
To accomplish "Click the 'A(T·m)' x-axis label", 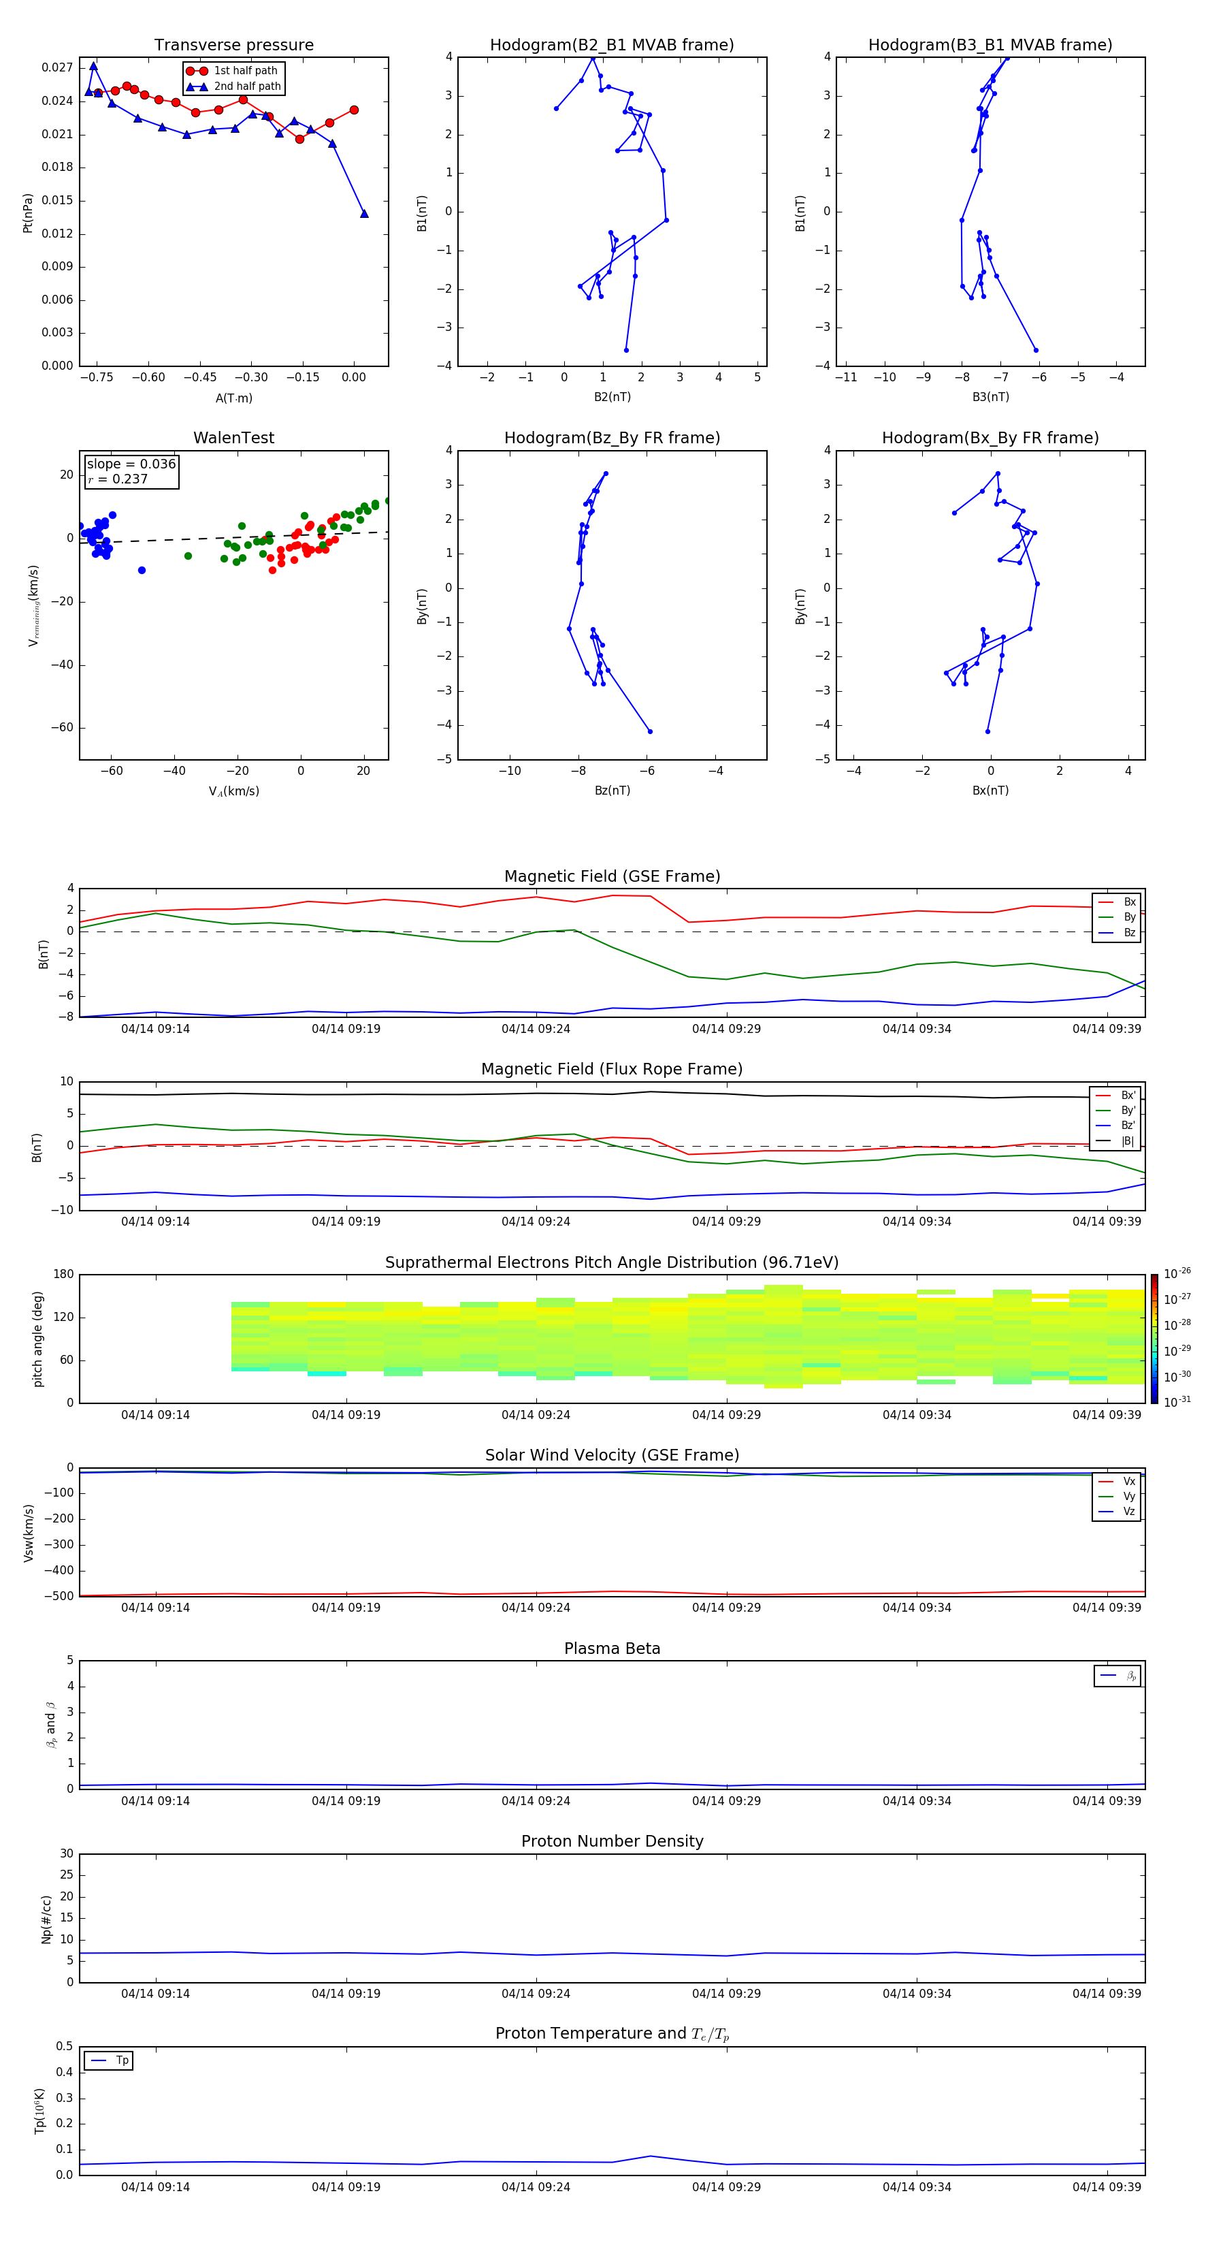I will coord(233,398).
